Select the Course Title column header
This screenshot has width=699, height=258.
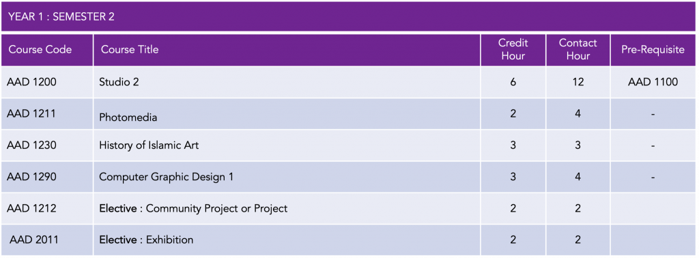click(130, 49)
